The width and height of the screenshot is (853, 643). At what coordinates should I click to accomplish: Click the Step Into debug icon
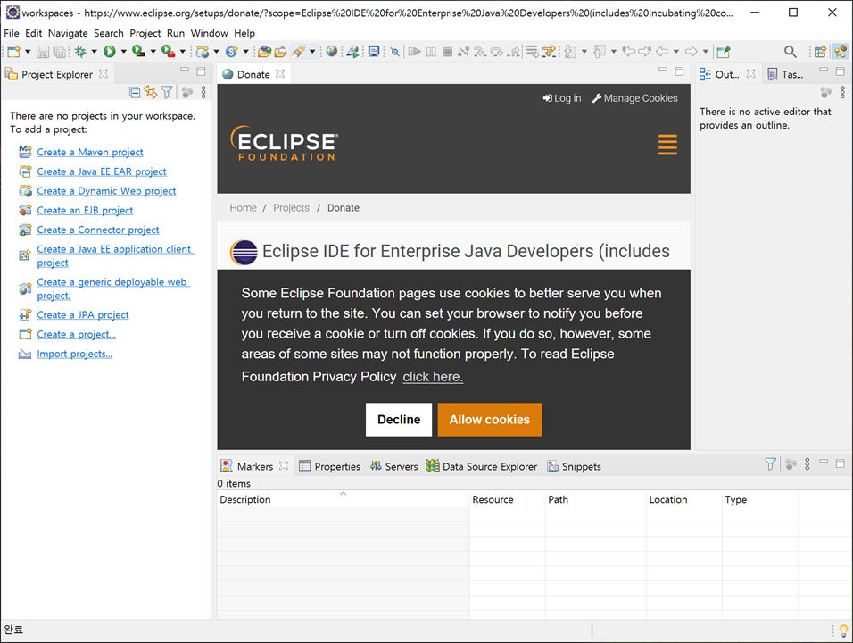[x=480, y=52]
